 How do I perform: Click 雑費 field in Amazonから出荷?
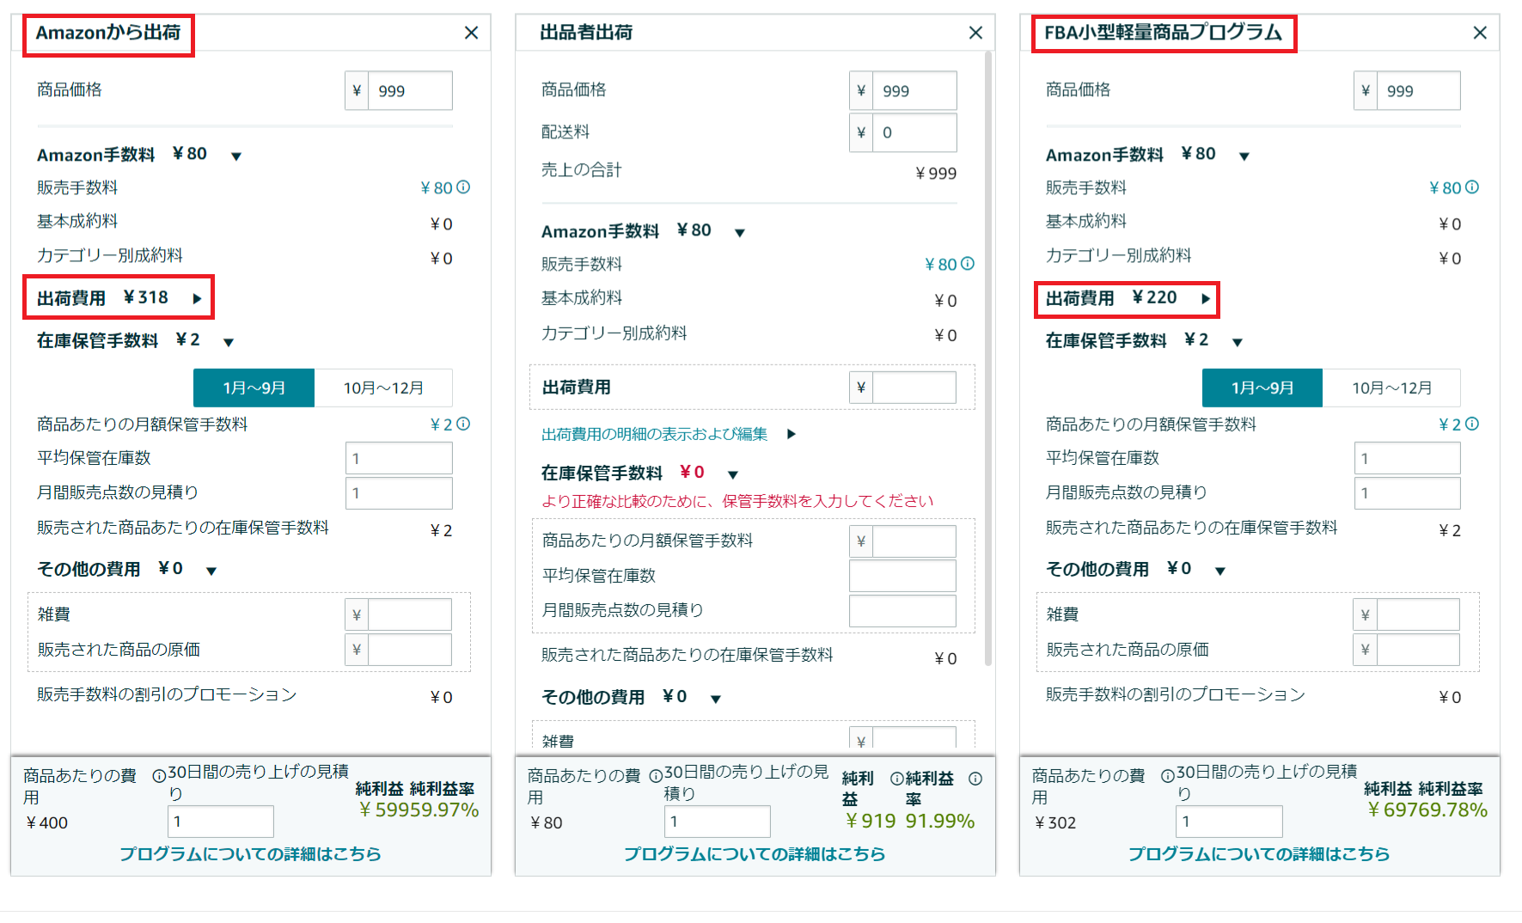(x=410, y=614)
